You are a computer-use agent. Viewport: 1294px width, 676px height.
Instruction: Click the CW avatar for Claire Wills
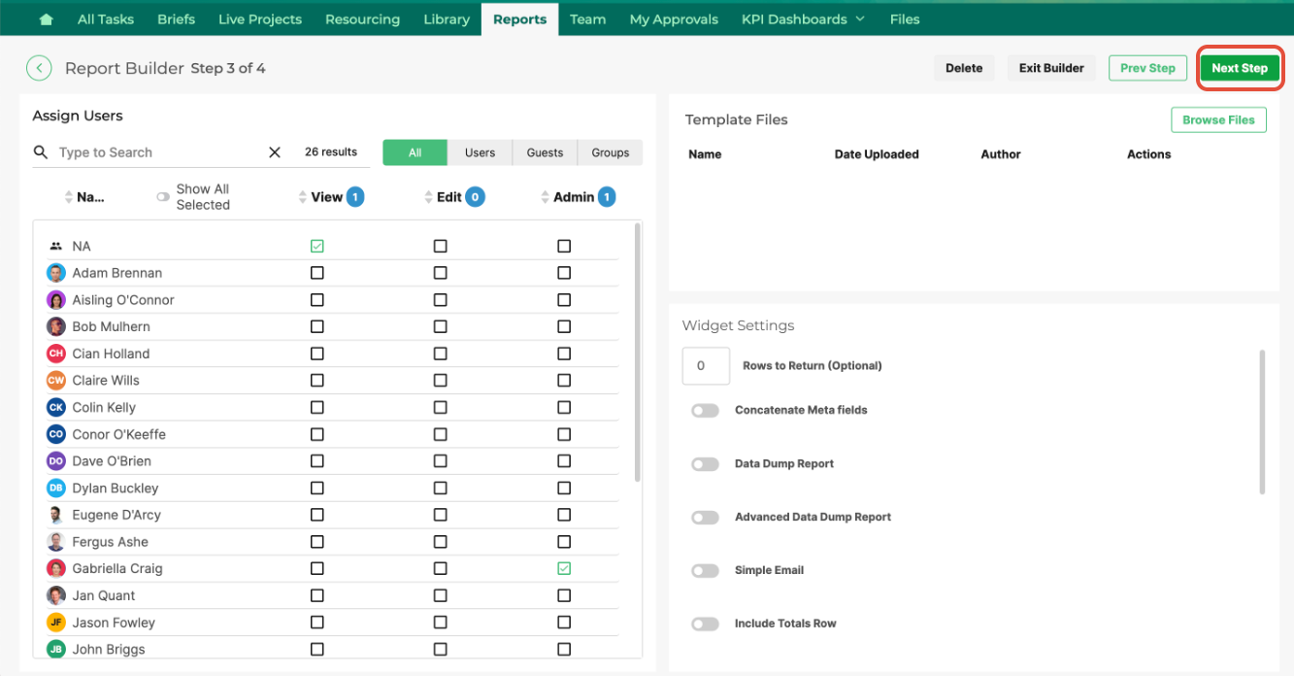coord(56,381)
